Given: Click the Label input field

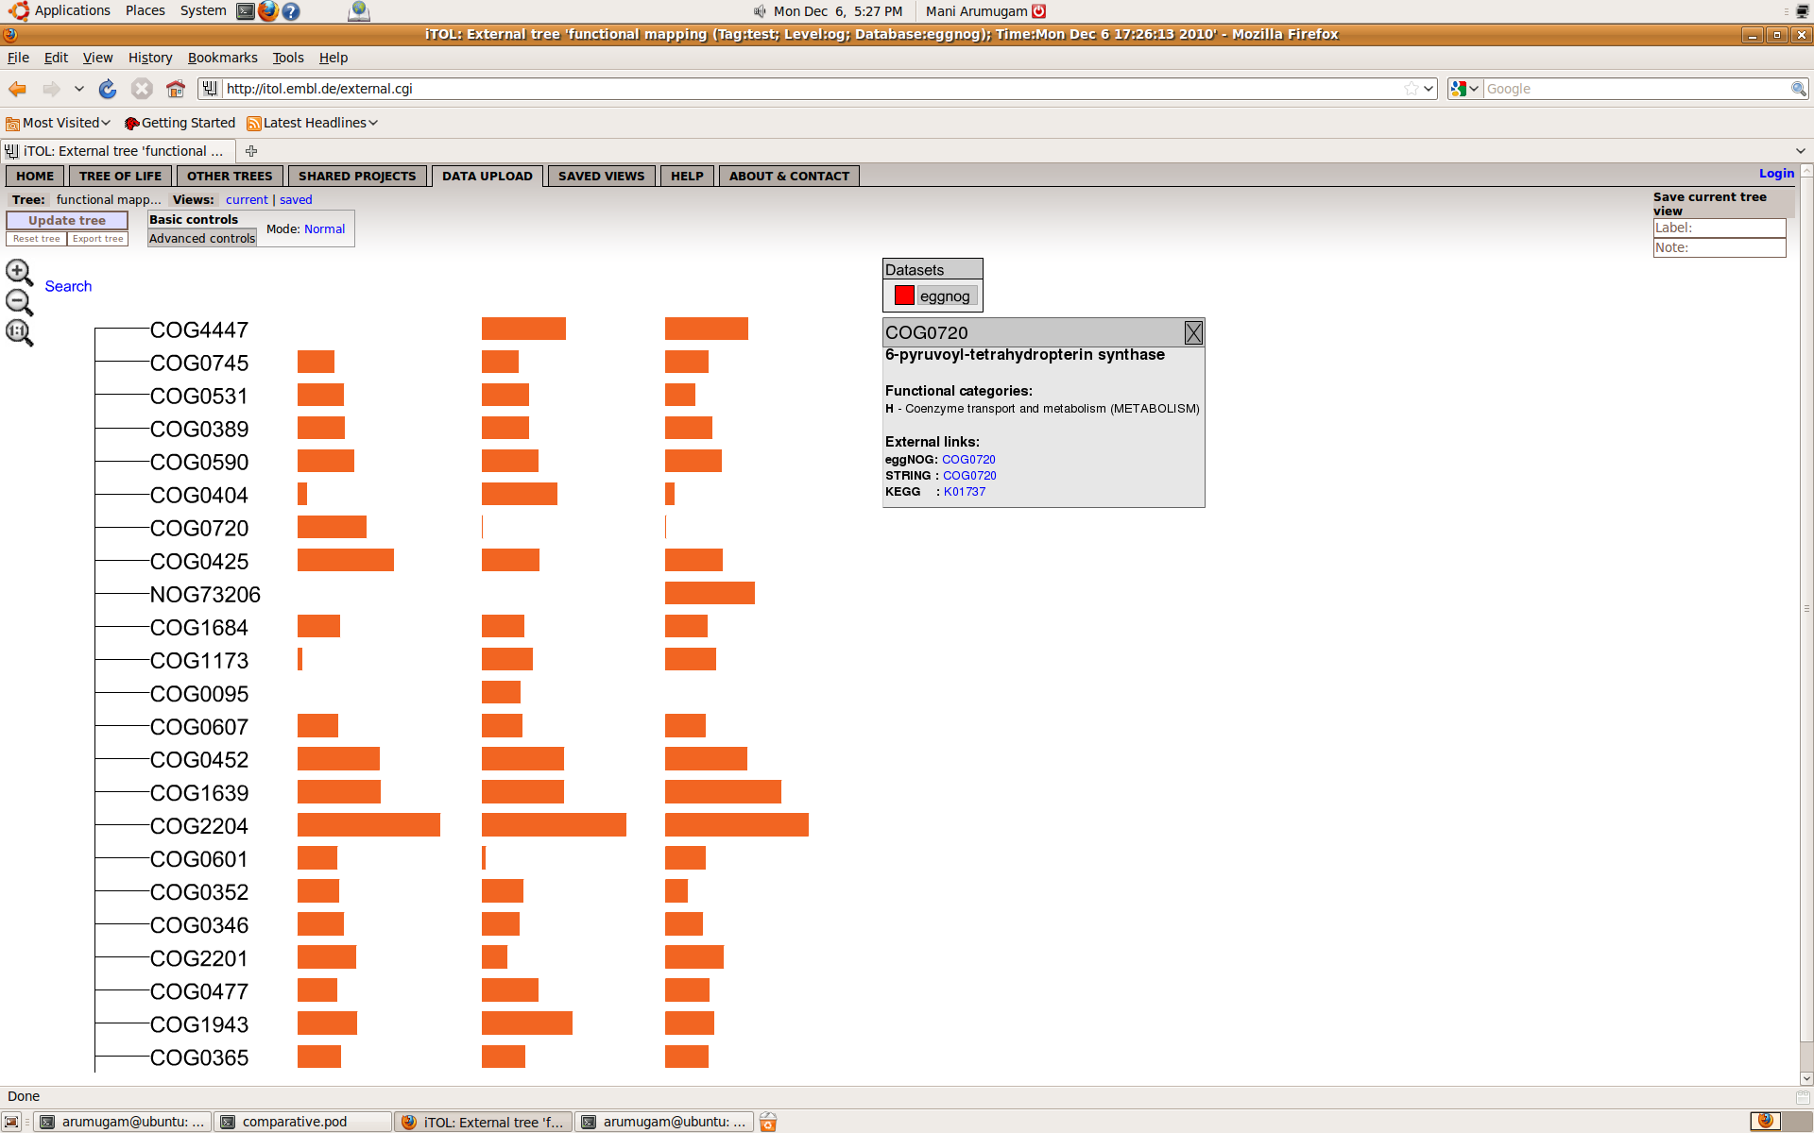Looking at the screenshot, I should (1719, 228).
